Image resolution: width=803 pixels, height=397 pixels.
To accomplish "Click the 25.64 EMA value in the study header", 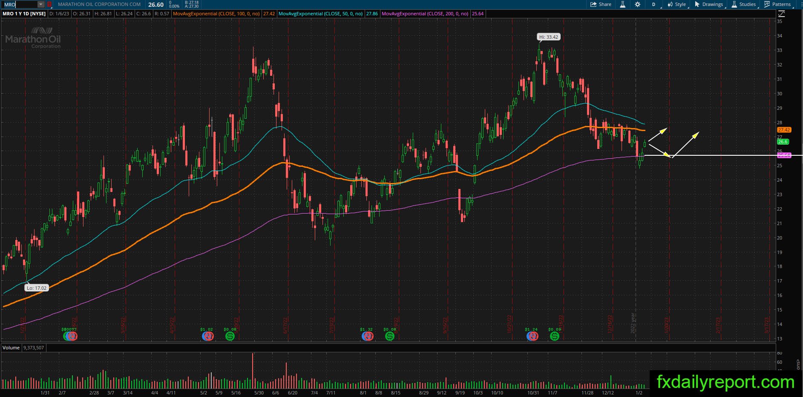I will pyautogui.click(x=478, y=14).
